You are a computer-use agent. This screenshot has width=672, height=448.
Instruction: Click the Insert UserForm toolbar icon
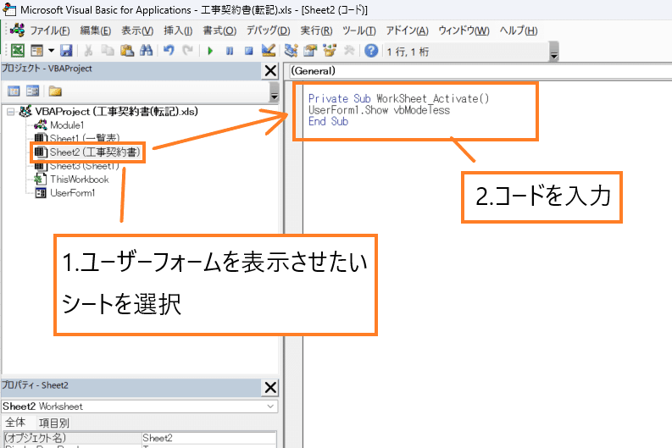pos(37,51)
